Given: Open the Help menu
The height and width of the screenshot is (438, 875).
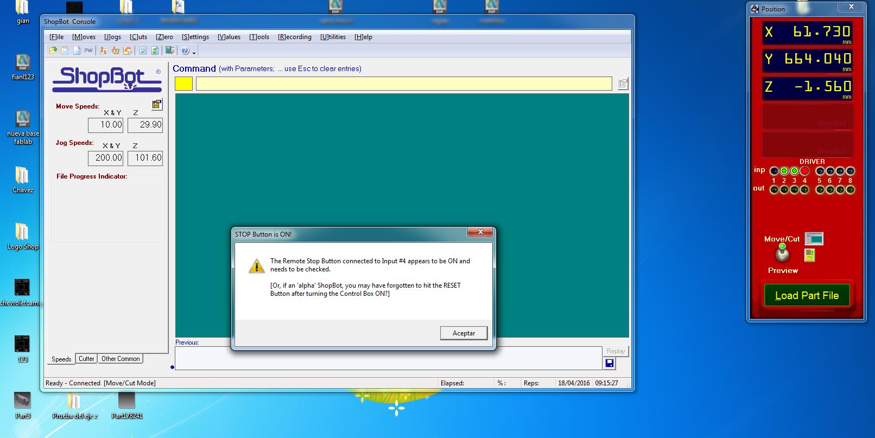Looking at the screenshot, I should (363, 37).
